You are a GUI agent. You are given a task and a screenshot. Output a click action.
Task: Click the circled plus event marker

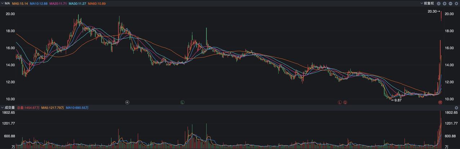coord(127,102)
